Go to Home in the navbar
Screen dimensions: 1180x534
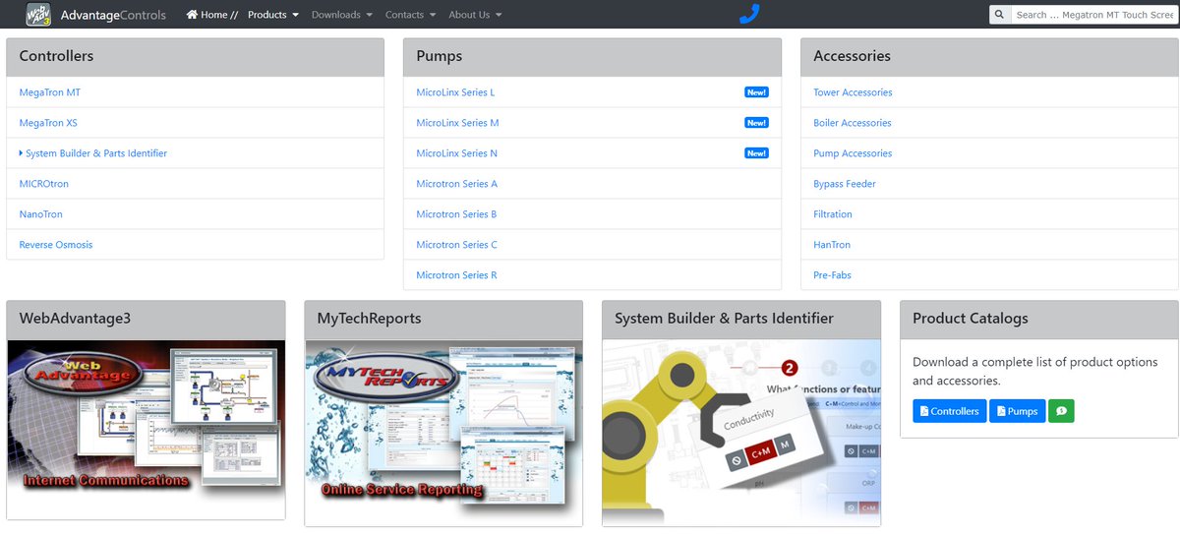(x=211, y=15)
